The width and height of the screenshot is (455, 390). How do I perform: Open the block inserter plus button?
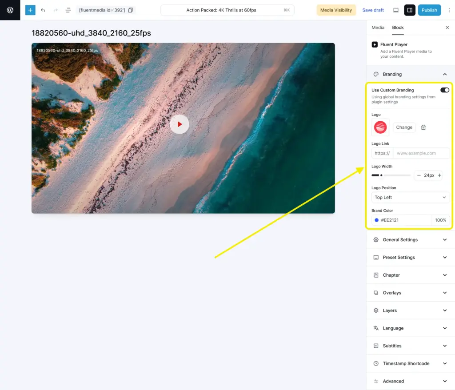pyautogui.click(x=30, y=10)
